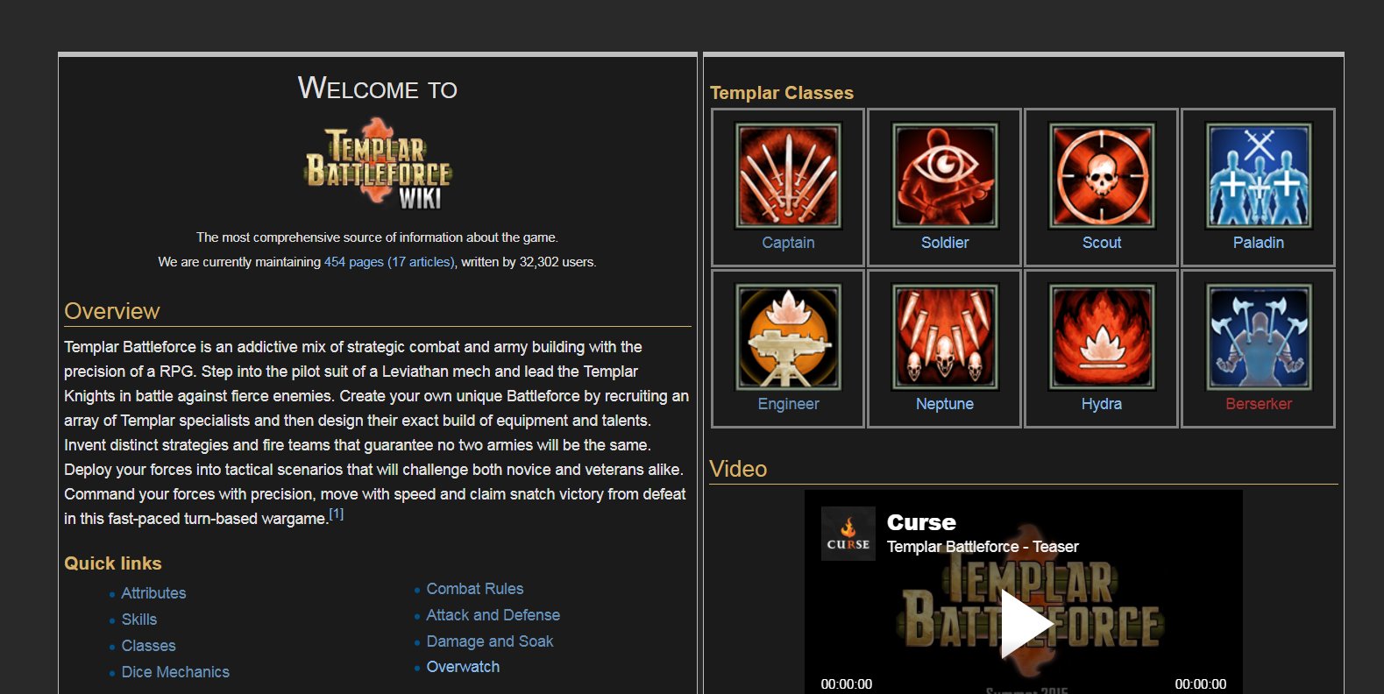This screenshot has width=1384, height=694.
Task: Click the Quick links heading
Action: pos(113,563)
